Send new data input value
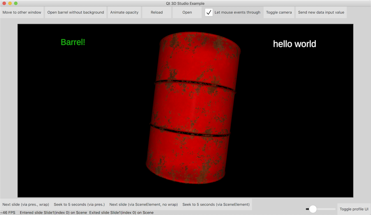This screenshot has width=371, height=215. click(321, 12)
